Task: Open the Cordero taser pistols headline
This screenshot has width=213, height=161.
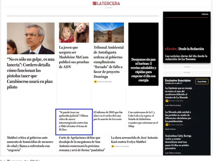Action: point(31,73)
